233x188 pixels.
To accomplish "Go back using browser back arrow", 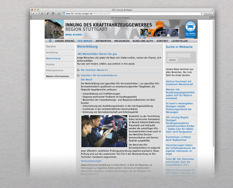I will (x=33, y=14).
